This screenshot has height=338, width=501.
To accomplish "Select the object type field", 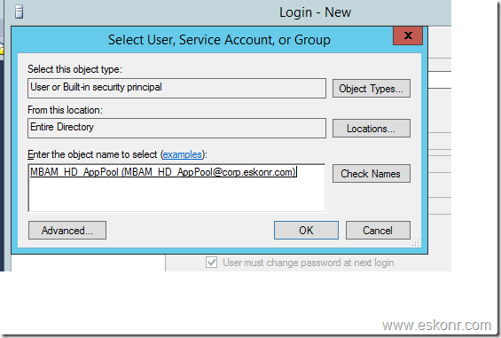I will point(176,88).
